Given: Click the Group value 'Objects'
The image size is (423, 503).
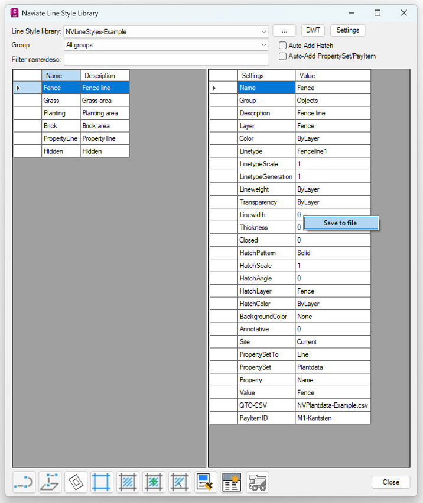Looking at the screenshot, I should click(x=333, y=101).
